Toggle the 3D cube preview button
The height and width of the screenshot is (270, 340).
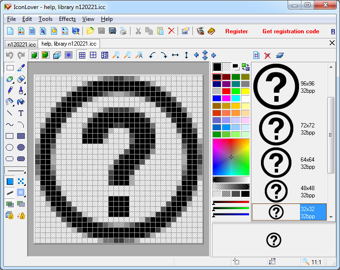tap(57, 55)
